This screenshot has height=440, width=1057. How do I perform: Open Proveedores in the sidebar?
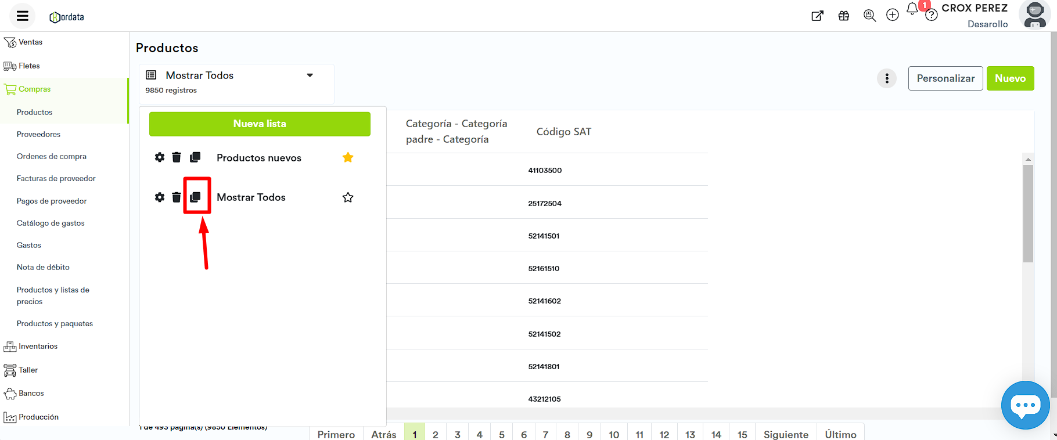tap(38, 134)
